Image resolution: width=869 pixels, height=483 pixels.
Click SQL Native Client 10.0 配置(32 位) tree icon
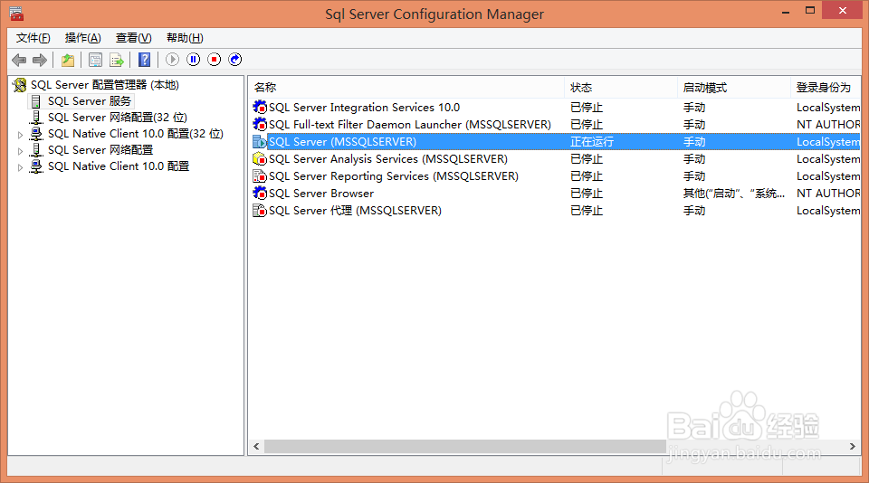[36, 134]
